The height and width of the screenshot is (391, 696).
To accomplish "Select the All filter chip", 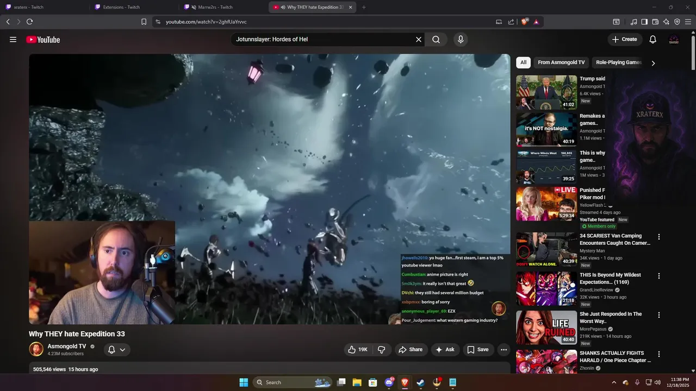I will point(523,62).
